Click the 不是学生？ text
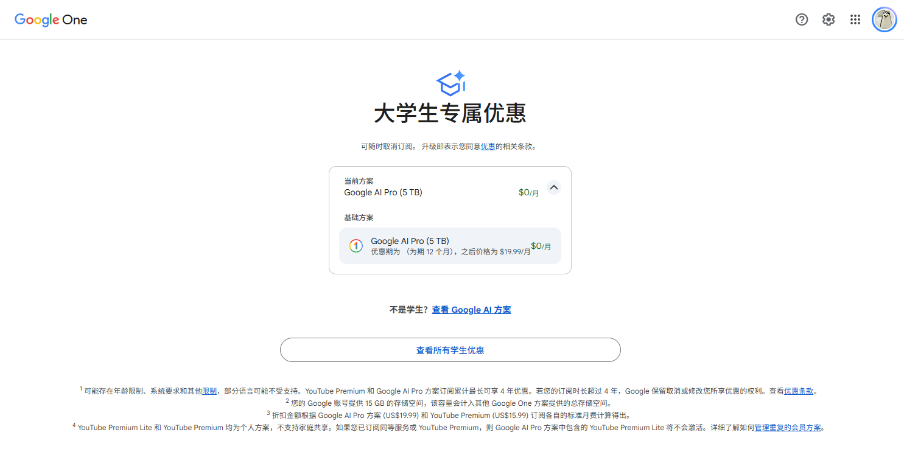The height and width of the screenshot is (463, 904). pos(409,310)
